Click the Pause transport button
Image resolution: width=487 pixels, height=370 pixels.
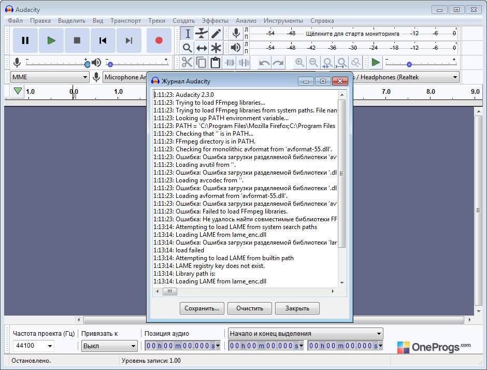pos(25,40)
